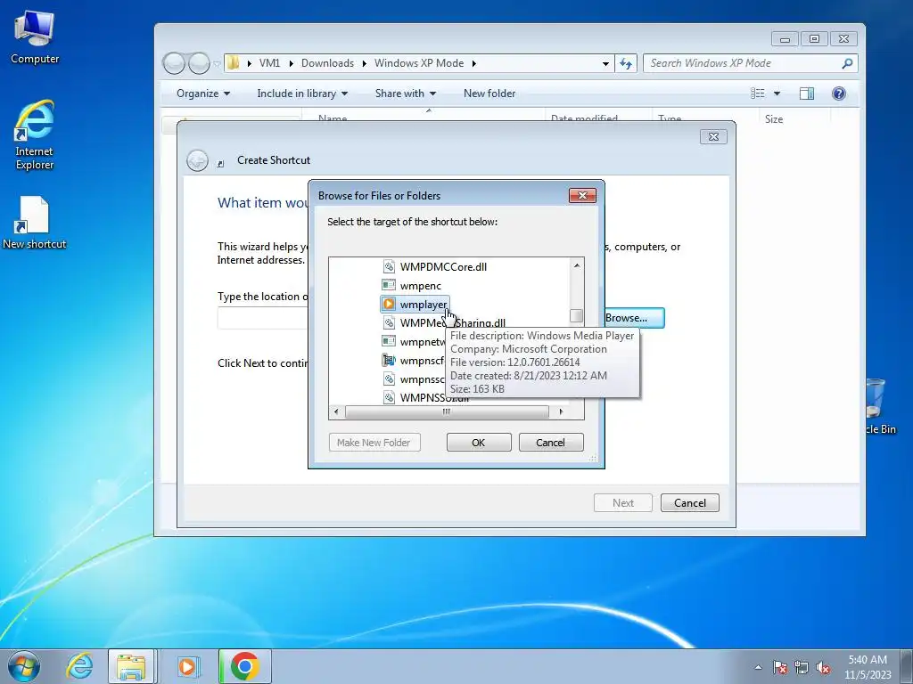
Task: Select New shortcut desktop icon
Action: pos(35,224)
